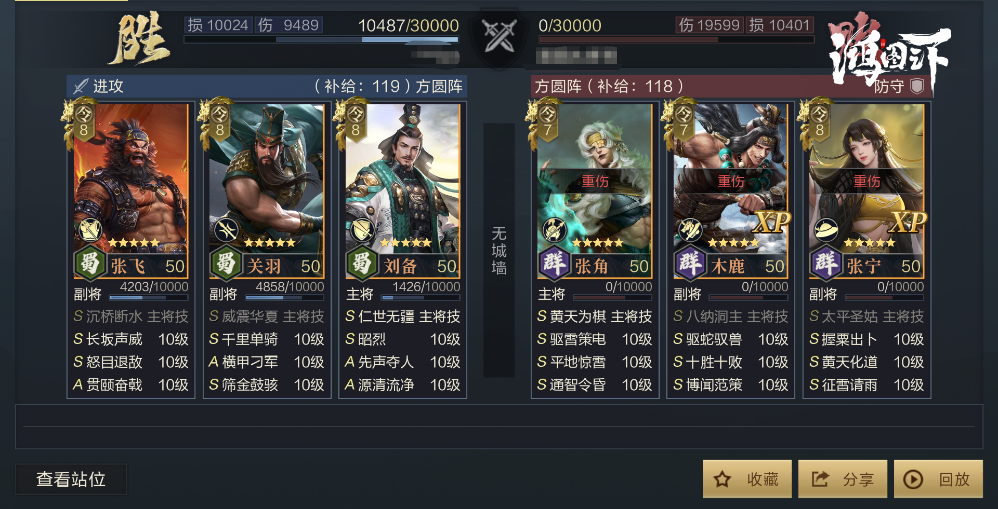Open 关羽 general portrait card
This screenshot has height=509, width=998.
pos(267,178)
